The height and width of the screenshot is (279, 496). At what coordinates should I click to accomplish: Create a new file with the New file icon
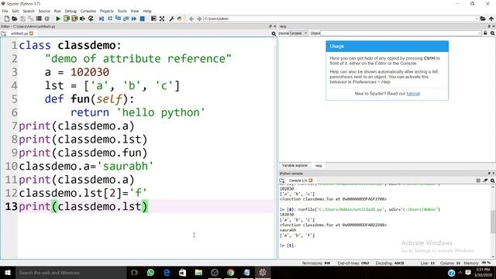[7, 19]
